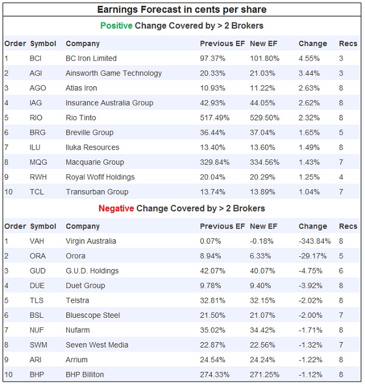Click the Recs header in Negative table
The image size is (365, 384).
coord(348,227)
